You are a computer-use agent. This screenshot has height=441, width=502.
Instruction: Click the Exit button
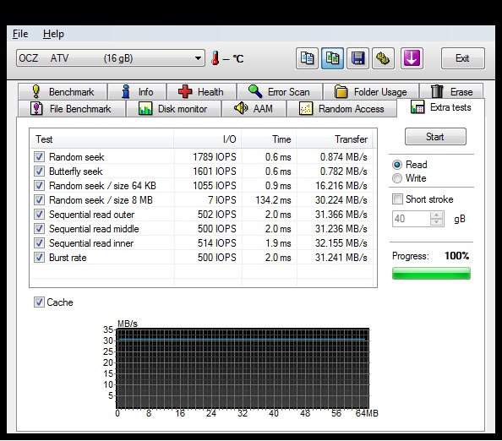pos(462,58)
